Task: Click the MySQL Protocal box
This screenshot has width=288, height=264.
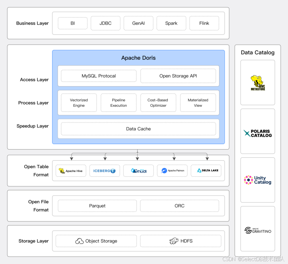Action: 99,76
